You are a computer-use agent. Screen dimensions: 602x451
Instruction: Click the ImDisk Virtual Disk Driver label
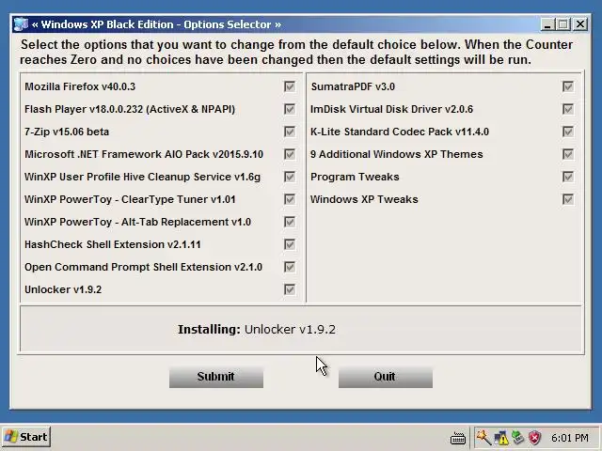pyautogui.click(x=391, y=109)
